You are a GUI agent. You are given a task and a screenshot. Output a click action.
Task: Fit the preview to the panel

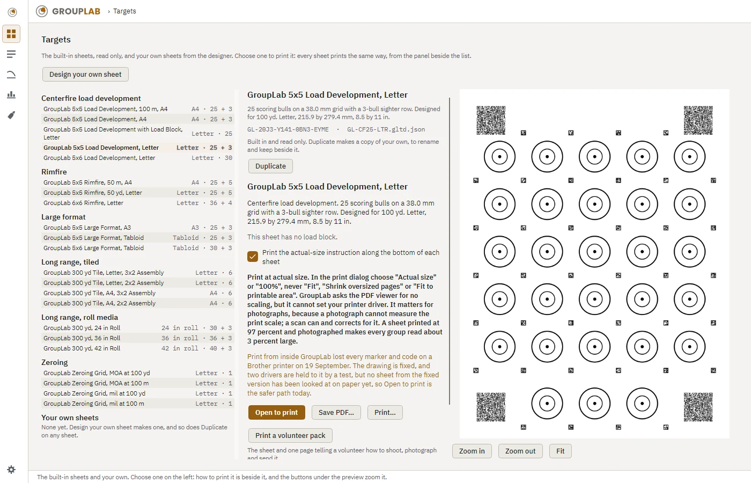click(560, 451)
